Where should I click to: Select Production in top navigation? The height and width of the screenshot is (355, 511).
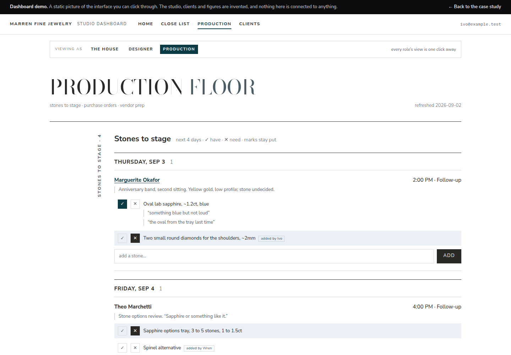[214, 24]
